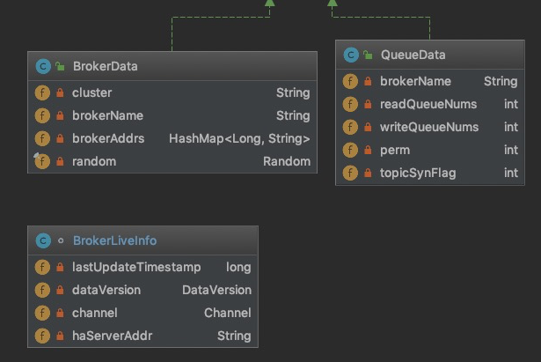The width and height of the screenshot is (541, 362).
Task: Click the private lock icon of readQueueNums
Action: pos(368,104)
